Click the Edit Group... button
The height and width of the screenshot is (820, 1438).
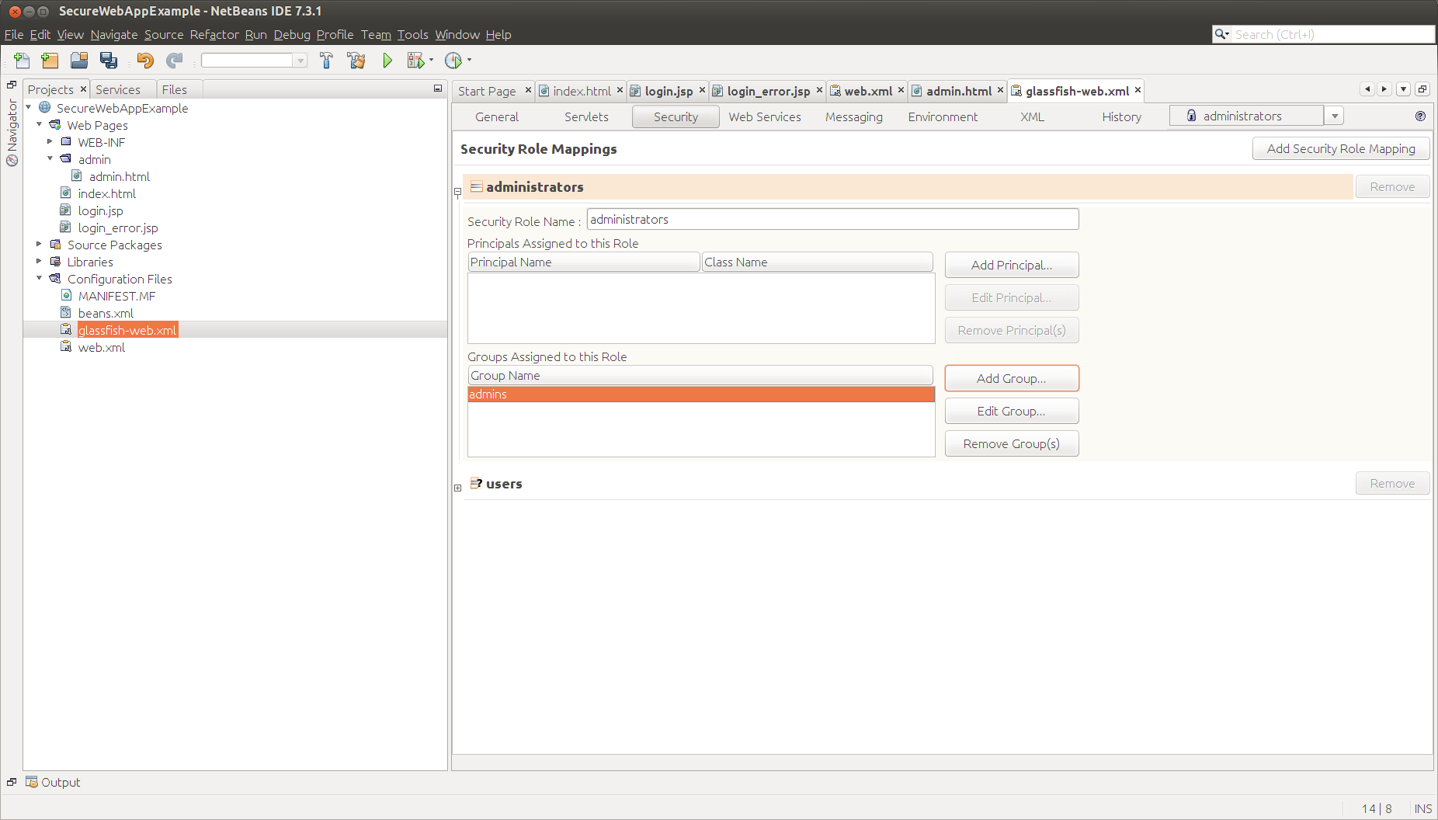click(x=1012, y=411)
